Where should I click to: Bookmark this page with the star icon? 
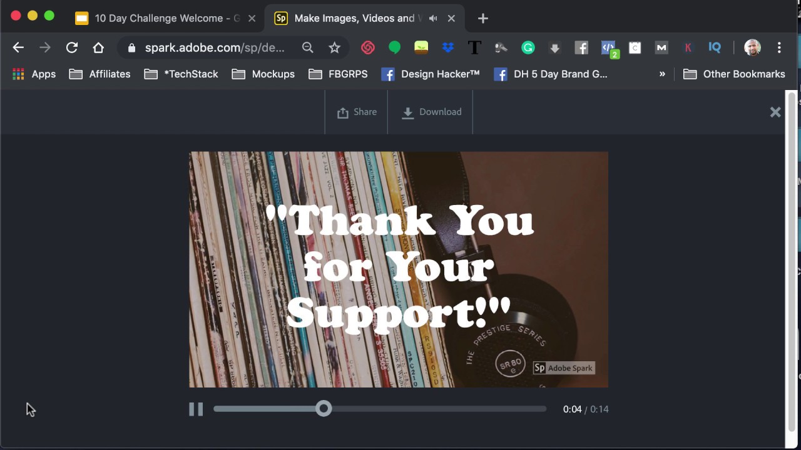334,47
